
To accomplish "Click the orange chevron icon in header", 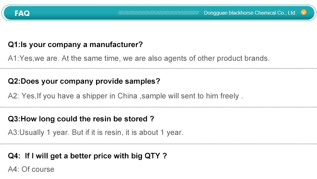I will point(304,12).
